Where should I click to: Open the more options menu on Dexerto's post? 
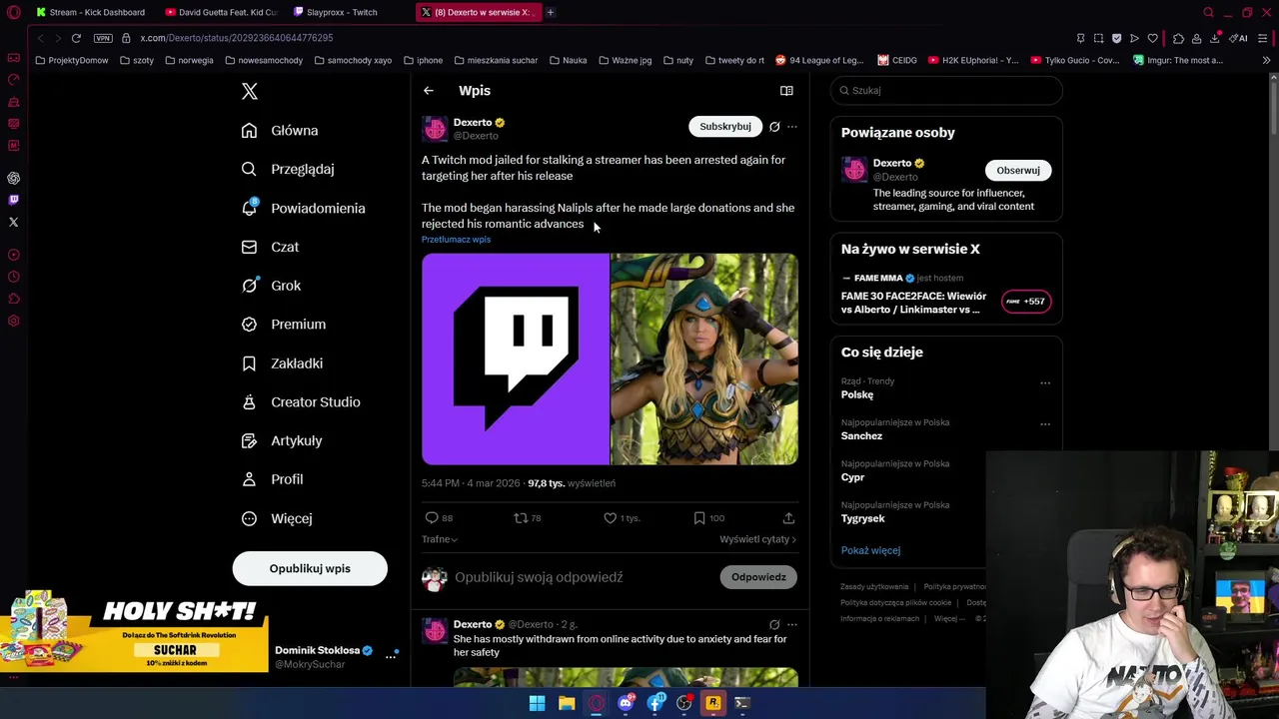tap(792, 127)
